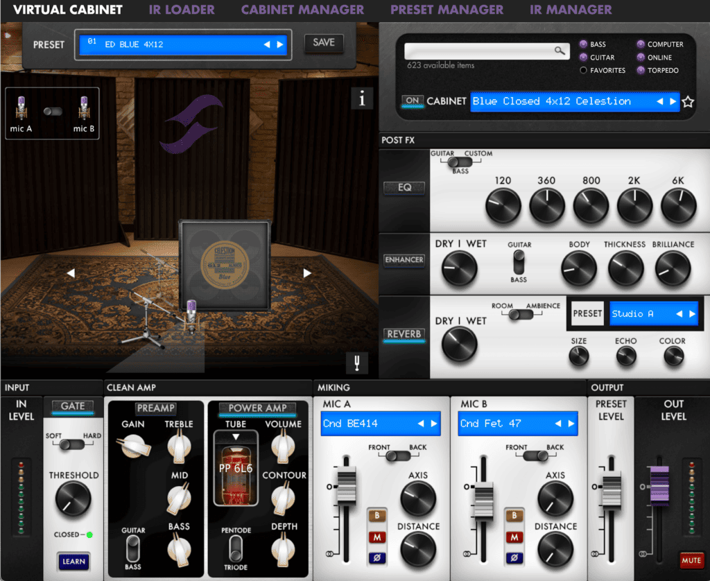Change Mic A model in the Cnd BE414 selector
The width and height of the screenshot is (710, 581).
pyautogui.click(x=380, y=423)
